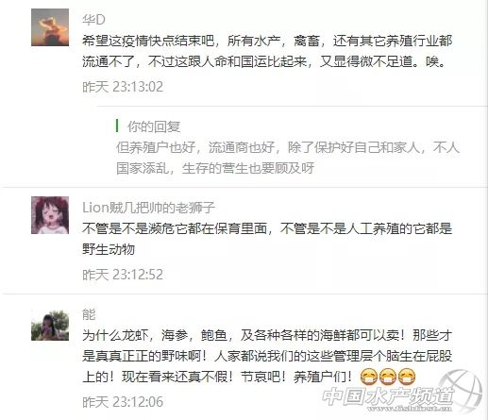This screenshot has width=488, height=420.
Task: Click the globe graphic in the watermark
Action: click(462, 391)
